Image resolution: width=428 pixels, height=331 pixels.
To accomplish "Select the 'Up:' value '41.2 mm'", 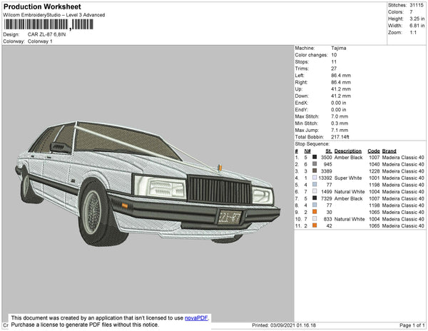I will pos(341,89).
